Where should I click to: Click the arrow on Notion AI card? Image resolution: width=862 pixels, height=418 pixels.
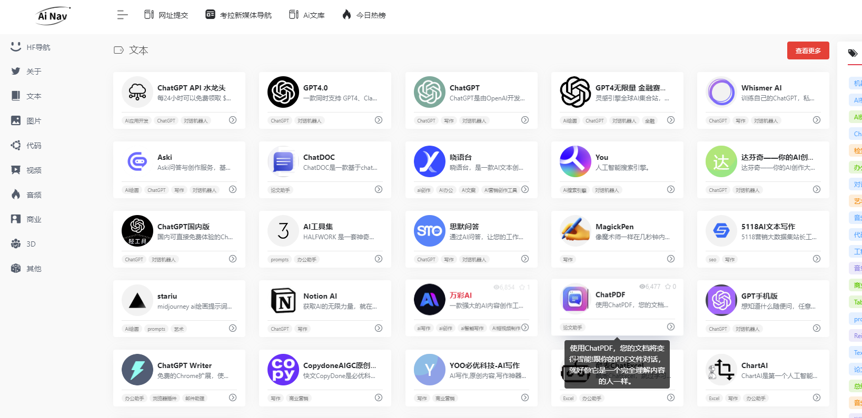click(379, 328)
